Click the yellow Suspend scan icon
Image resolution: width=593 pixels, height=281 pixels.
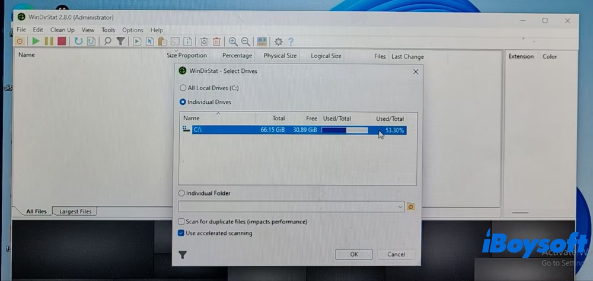[49, 41]
